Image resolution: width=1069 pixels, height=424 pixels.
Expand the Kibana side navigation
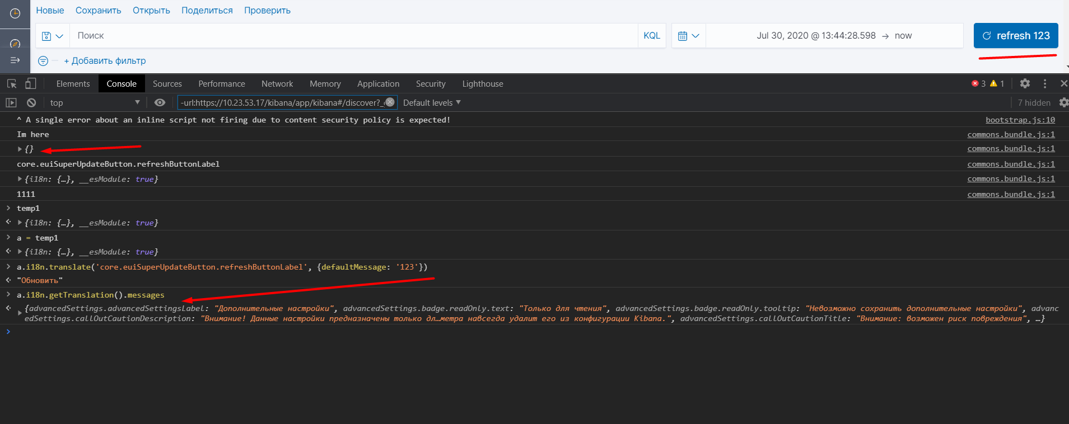click(x=15, y=60)
